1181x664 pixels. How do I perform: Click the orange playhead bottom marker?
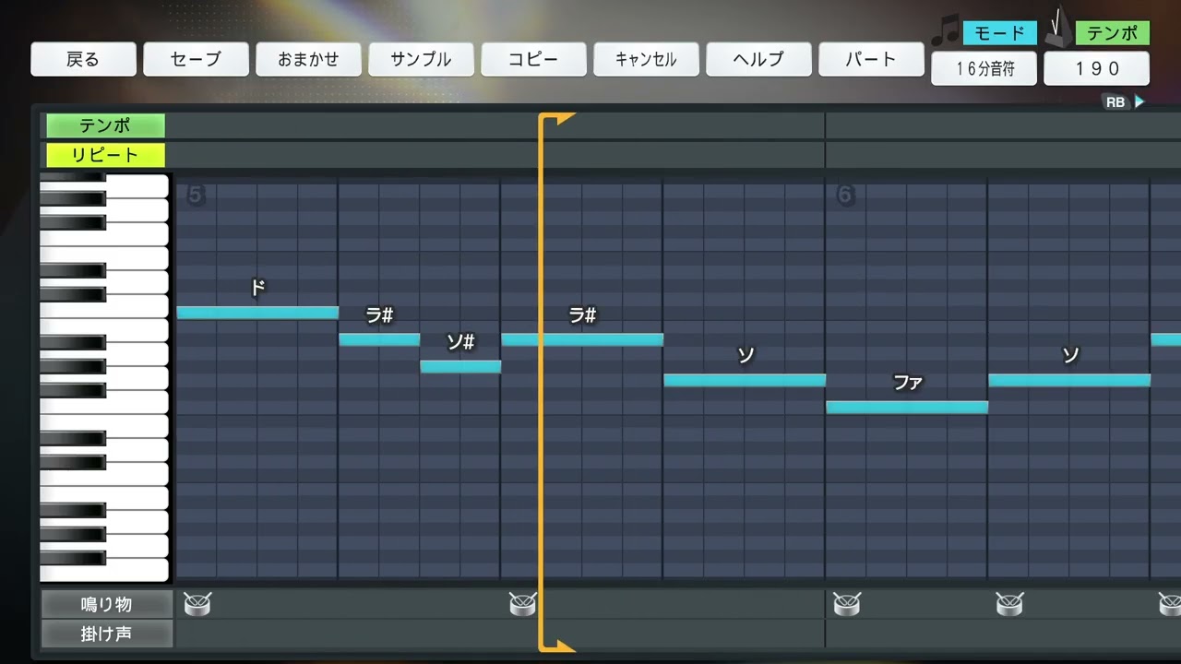pyautogui.click(x=557, y=645)
